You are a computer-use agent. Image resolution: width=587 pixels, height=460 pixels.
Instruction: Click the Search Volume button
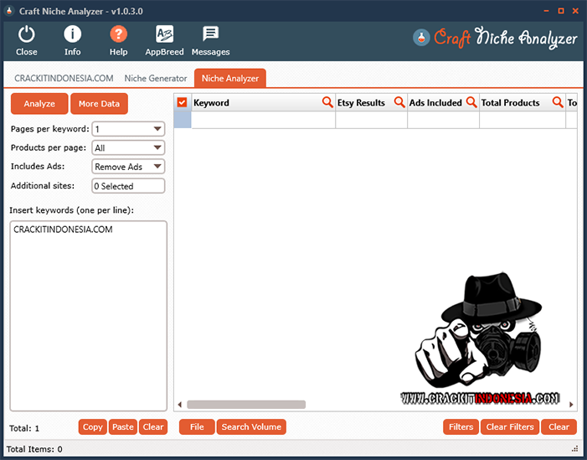(x=251, y=426)
